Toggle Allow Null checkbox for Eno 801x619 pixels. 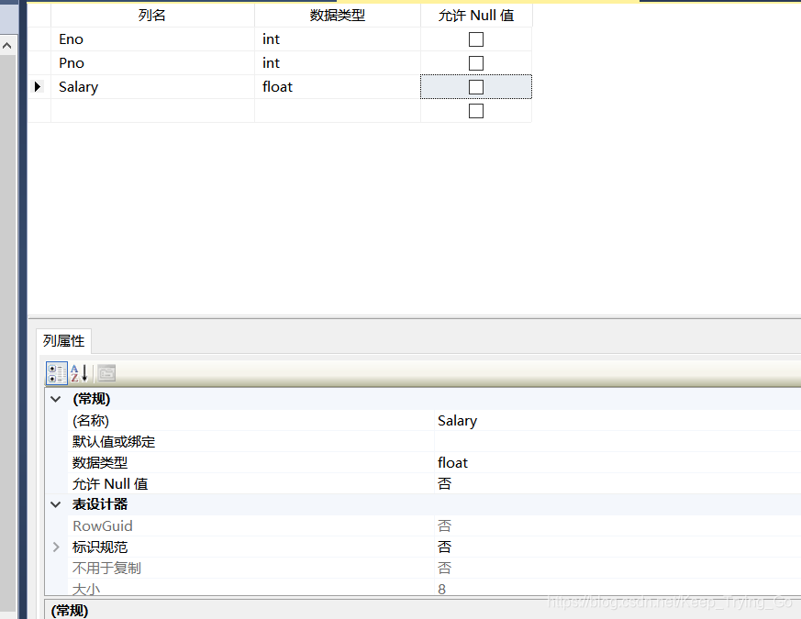point(475,39)
